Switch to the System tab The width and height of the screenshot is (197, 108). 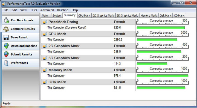(57, 15)
